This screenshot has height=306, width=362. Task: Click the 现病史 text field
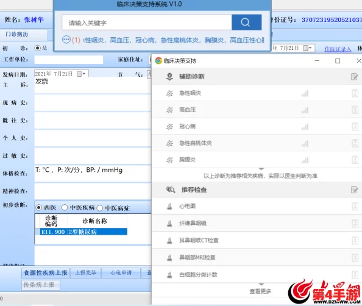(93, 103)
